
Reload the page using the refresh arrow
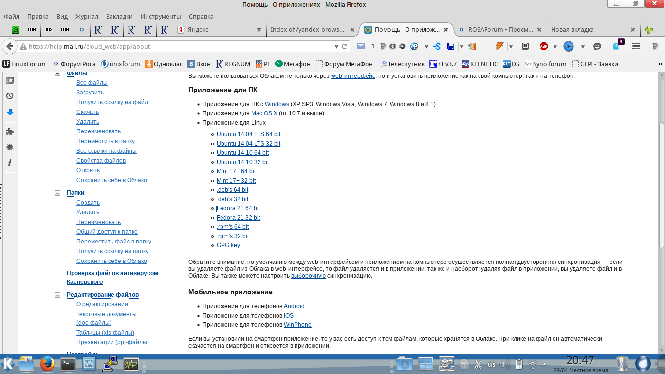(x=345, y=47)
